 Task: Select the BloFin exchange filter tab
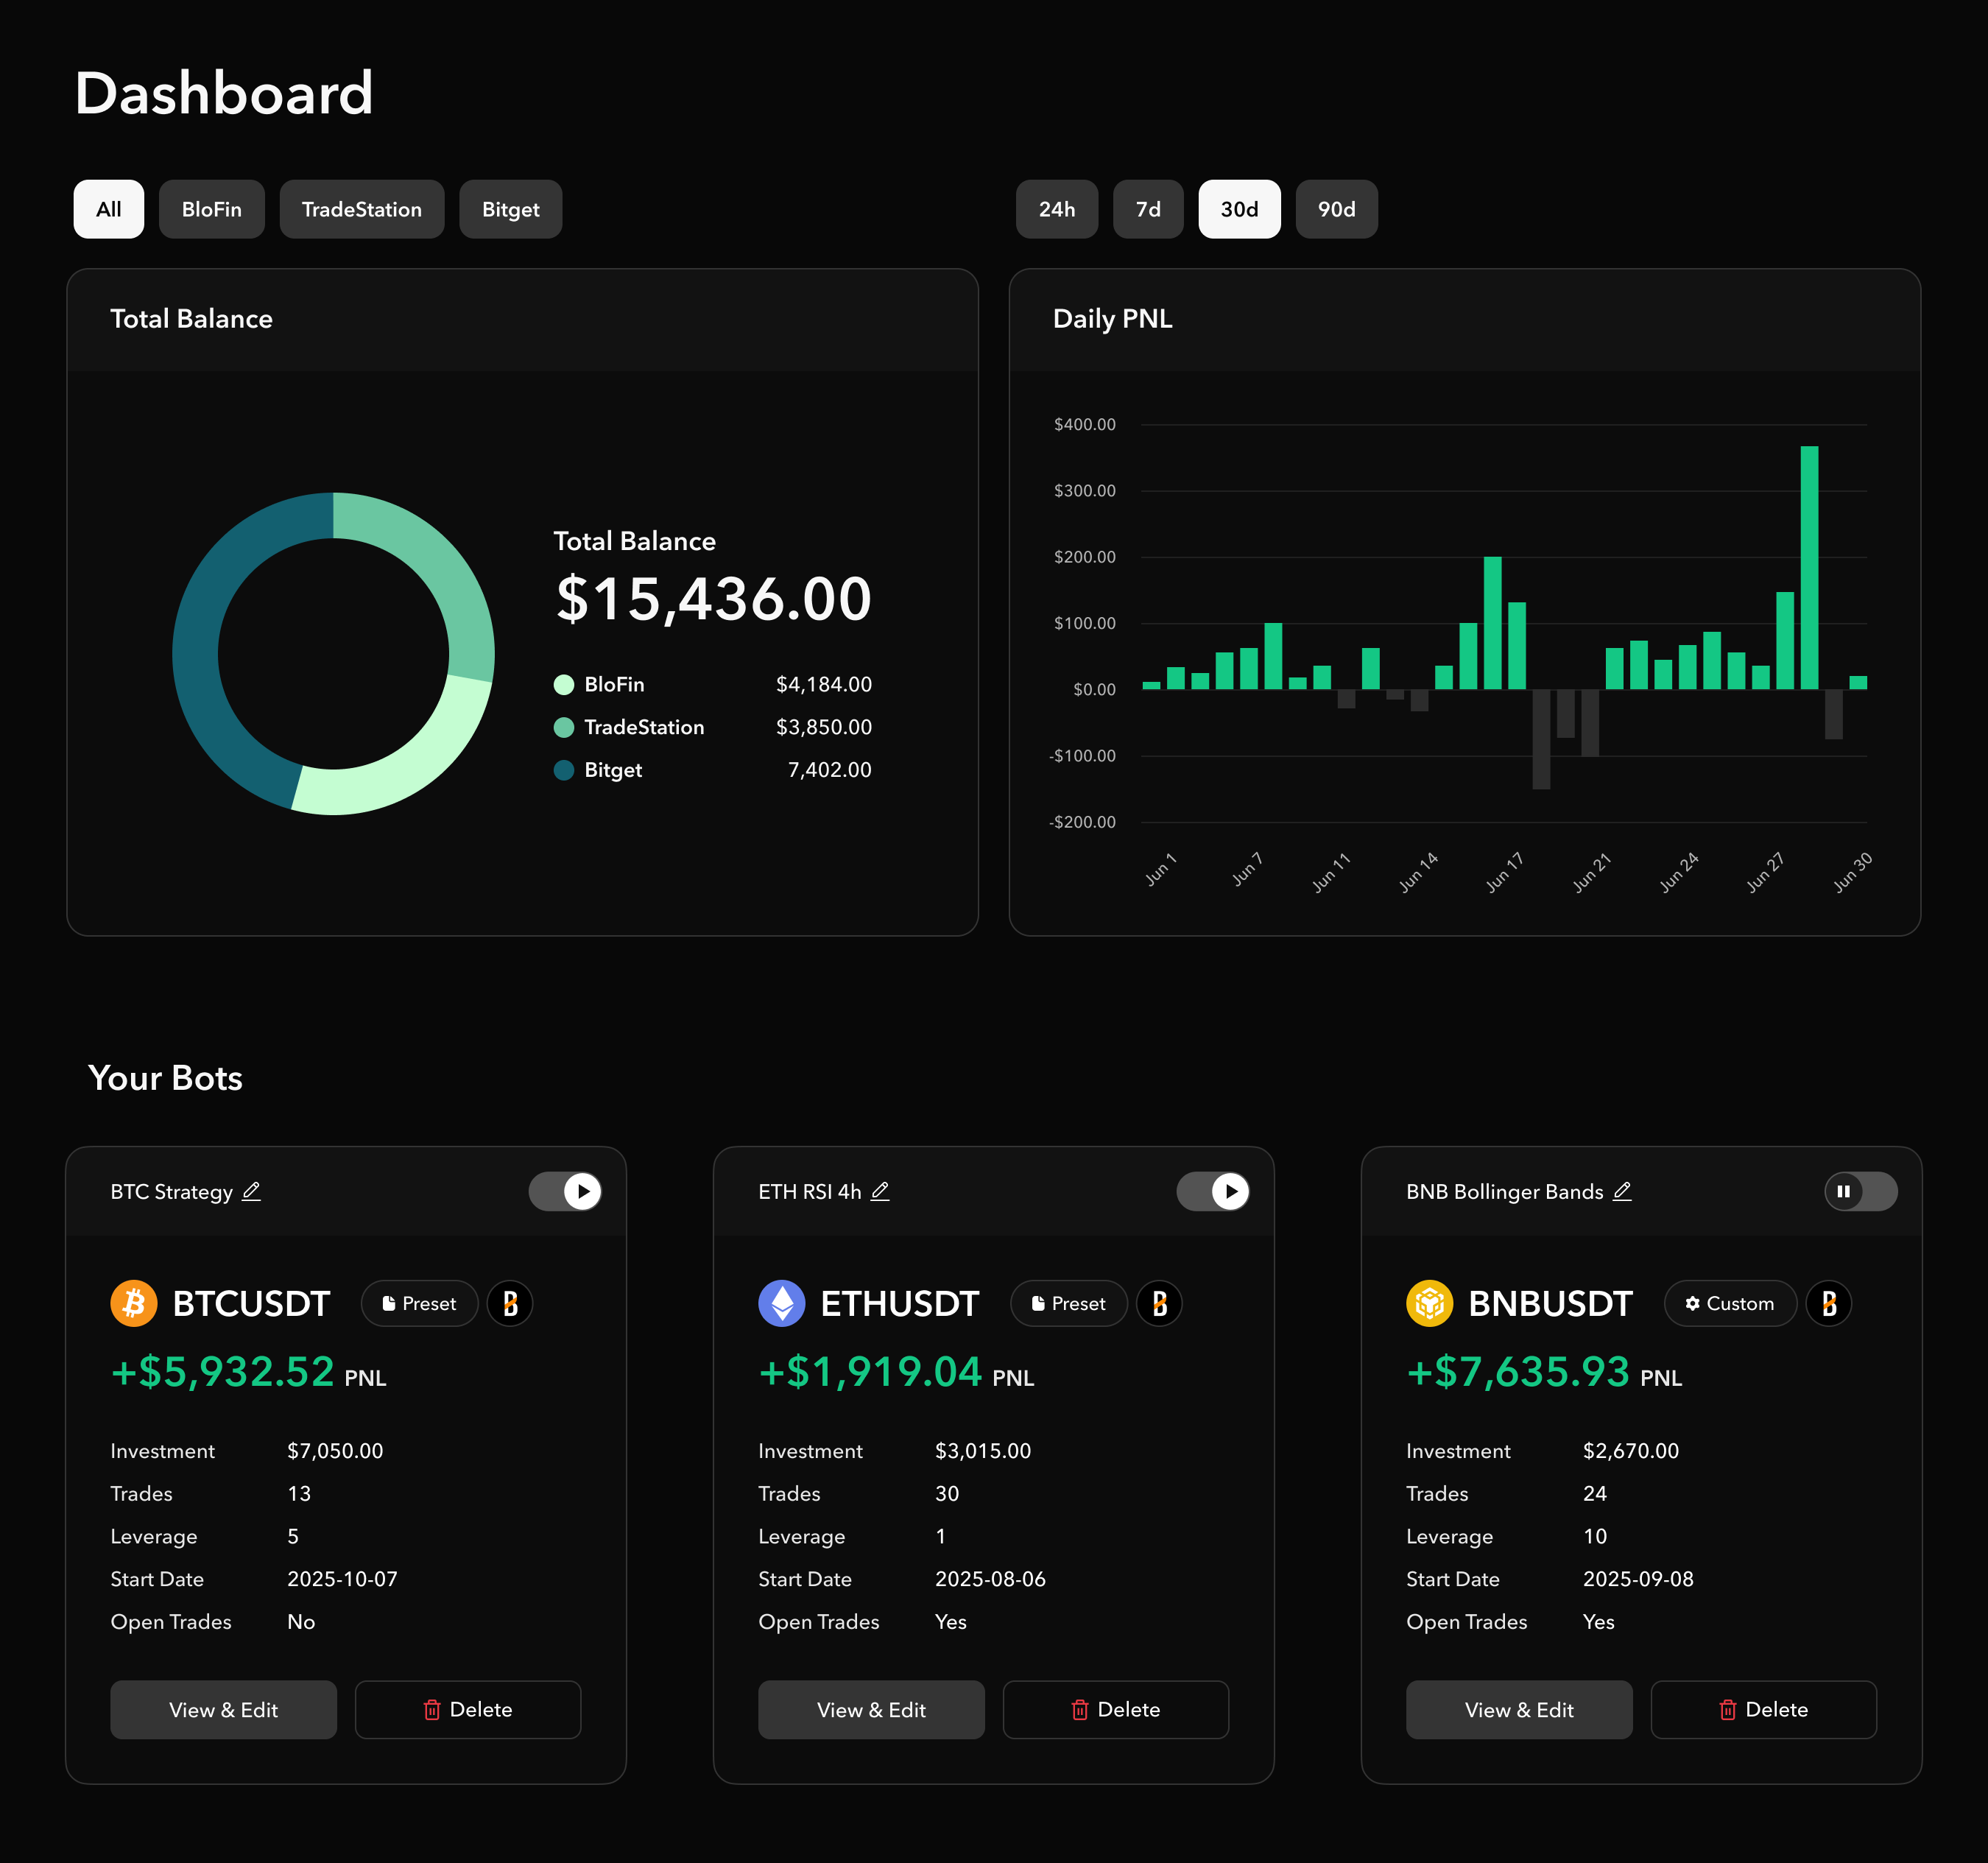pos(212,209)
